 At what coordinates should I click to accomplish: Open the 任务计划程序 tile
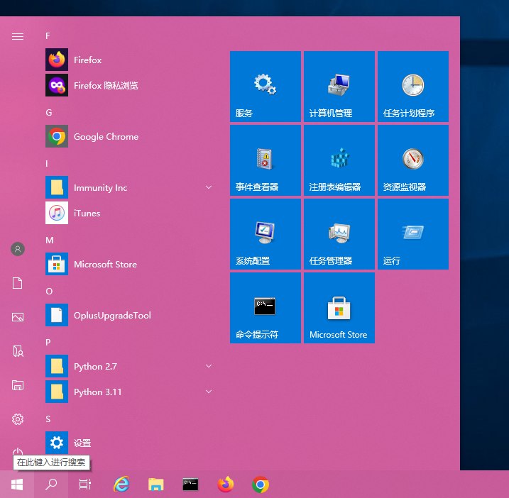413,87
